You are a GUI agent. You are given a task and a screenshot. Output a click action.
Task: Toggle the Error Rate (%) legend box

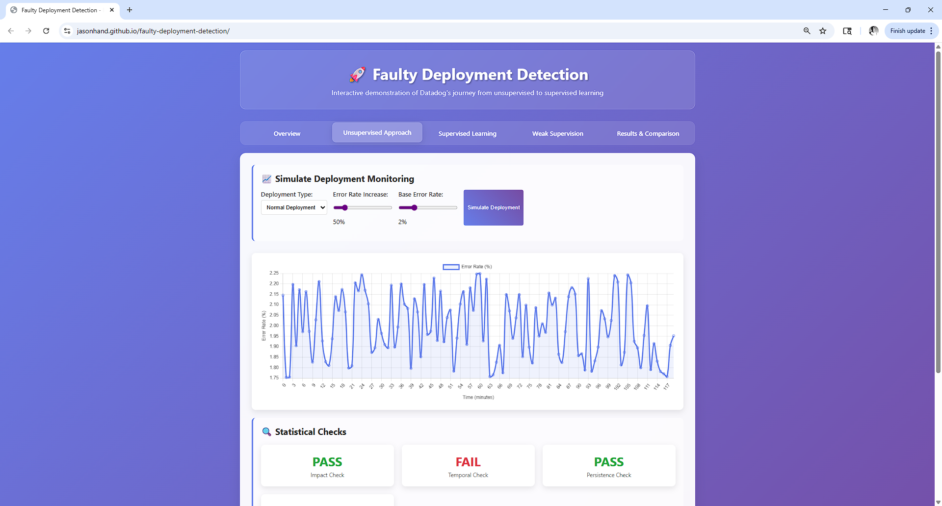coord(451,267)
